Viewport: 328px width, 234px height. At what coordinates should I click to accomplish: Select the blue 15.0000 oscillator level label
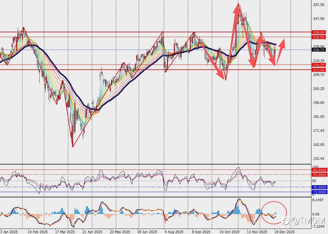pos(319,192)
